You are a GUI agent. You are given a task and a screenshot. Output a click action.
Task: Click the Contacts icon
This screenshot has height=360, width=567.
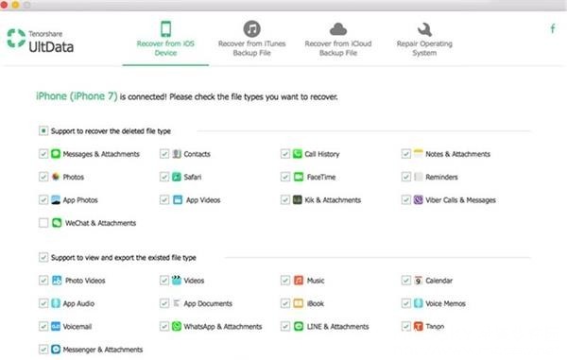tap(177, 154)
